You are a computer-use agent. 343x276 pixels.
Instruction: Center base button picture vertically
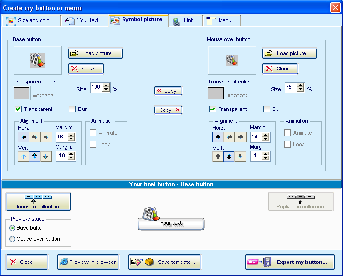35,156
